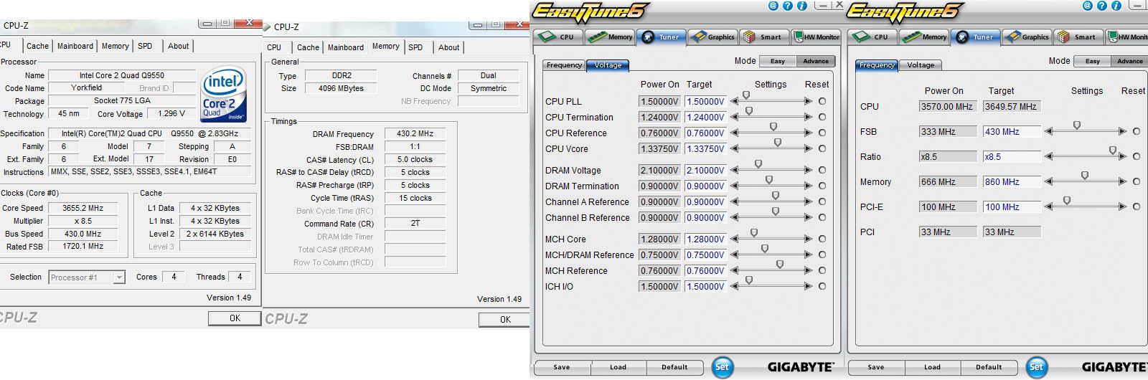
Task: Click Load in the Frequency EasyTune6 window
Action: tap(932, 367)
